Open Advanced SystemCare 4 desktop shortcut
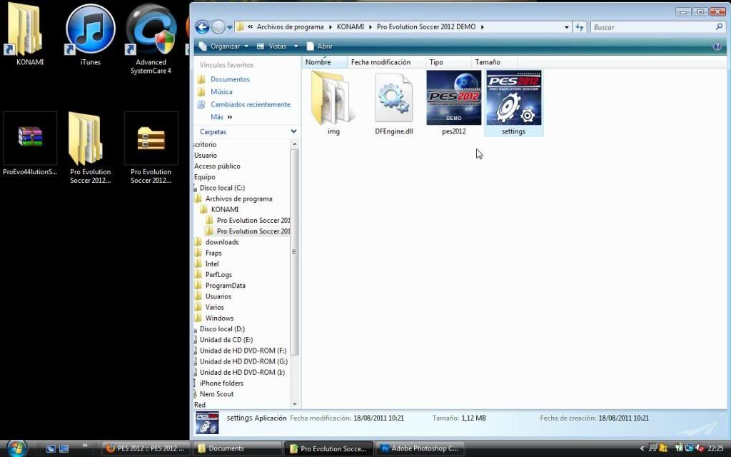This screenshot has width=731, height=457. (x=151, y=30)
